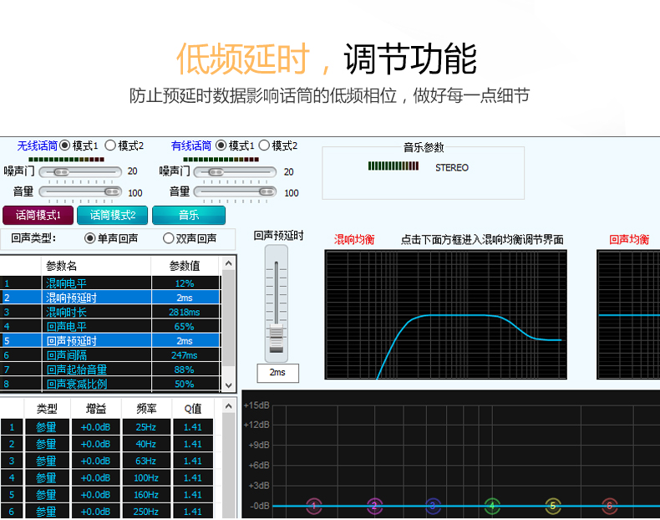This screenshot has width=660, height=520.
Task: Click the 25Hz frequency cell
Action: coord(146,427)
